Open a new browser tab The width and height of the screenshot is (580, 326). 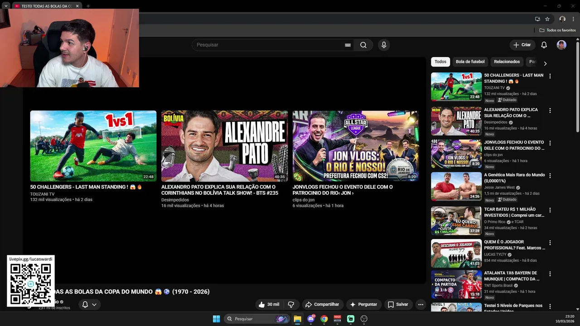pyautogui.click(x=88, y=6)
